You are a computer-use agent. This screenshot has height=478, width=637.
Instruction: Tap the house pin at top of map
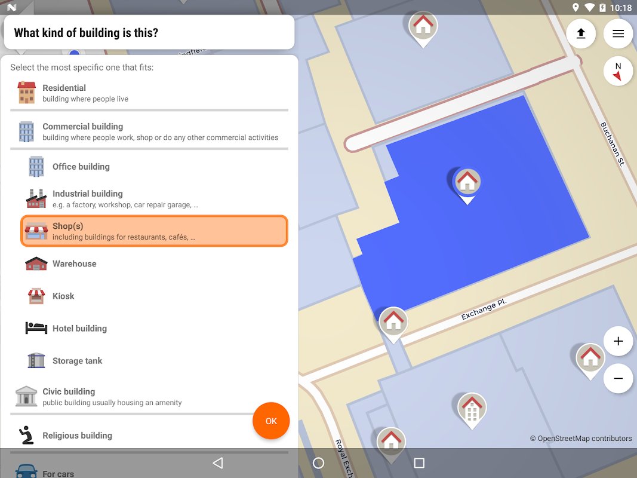[423, 26]
